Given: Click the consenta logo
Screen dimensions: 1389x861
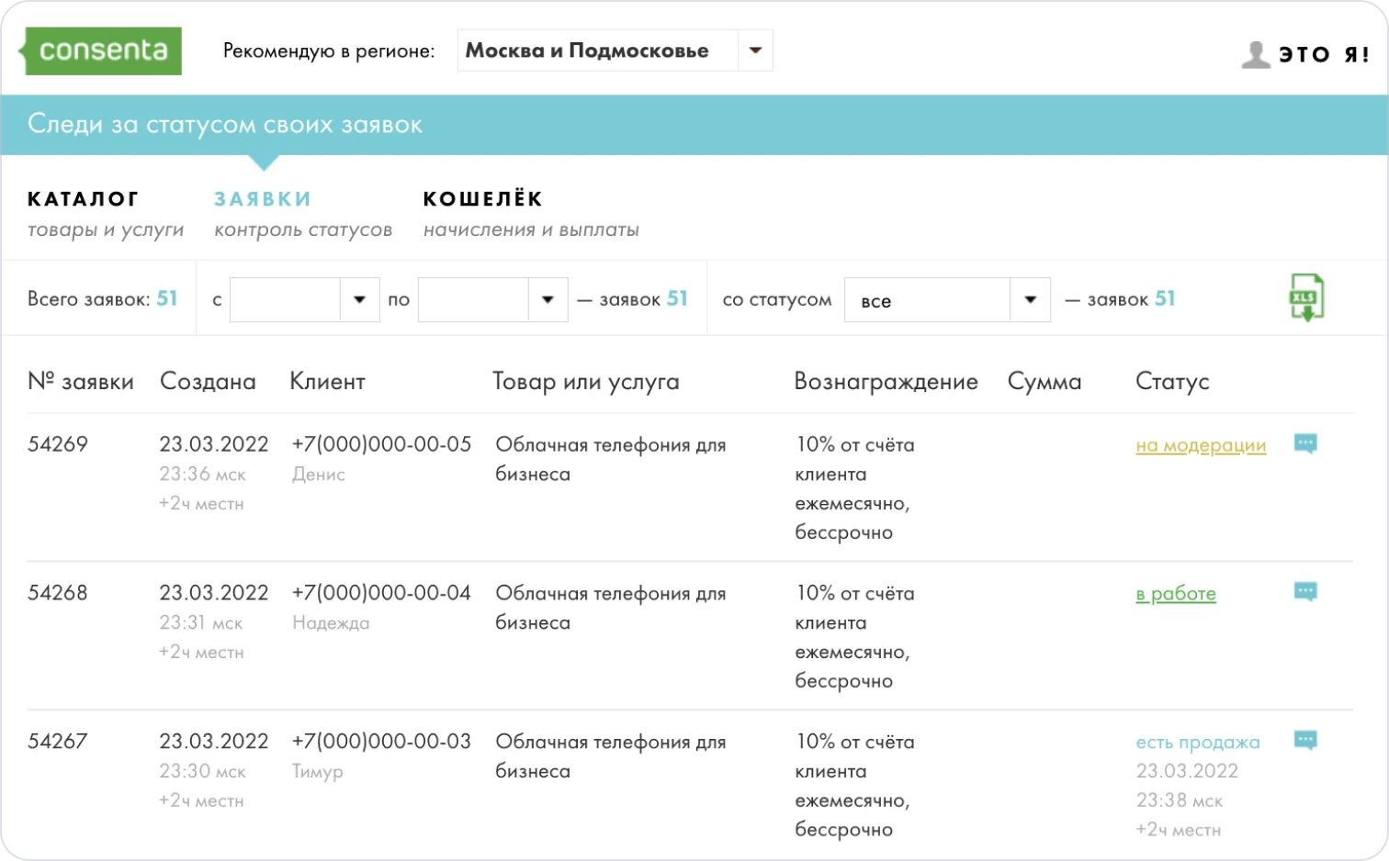Looking at the screenshot, I should [x=100, y=50].
